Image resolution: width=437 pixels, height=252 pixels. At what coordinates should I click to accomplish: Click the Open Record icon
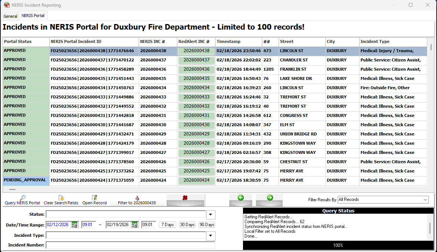pyautogui.click(x=95, y=198)
